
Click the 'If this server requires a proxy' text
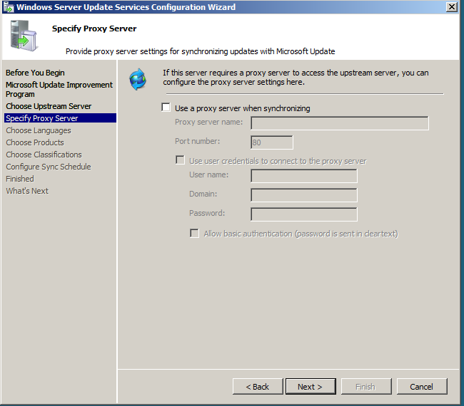click(296, 78)
